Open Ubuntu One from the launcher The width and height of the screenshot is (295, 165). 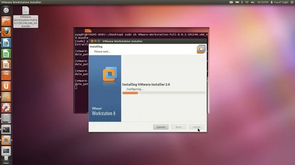click(x=6, y=86)
